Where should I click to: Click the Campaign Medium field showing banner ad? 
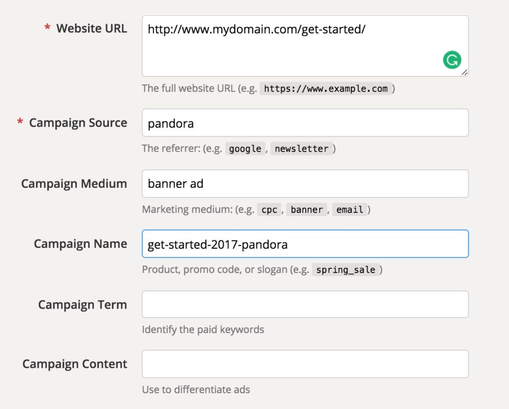tap(305, 183)
